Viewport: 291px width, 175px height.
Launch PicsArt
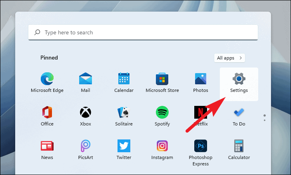[x=86, y=150]
